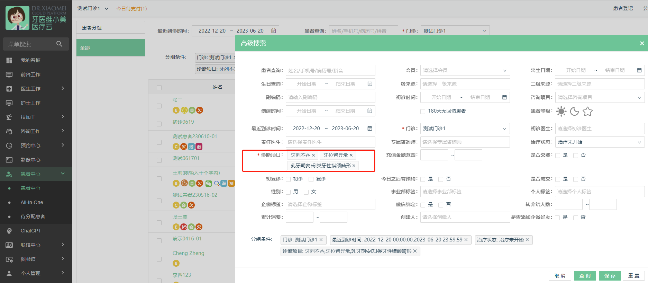Image resolution: width=648 pixels, height=283 pixels.
Task: Remove the 牙列不齐 diagnosis tag
Action: click(x=313, y=155)
